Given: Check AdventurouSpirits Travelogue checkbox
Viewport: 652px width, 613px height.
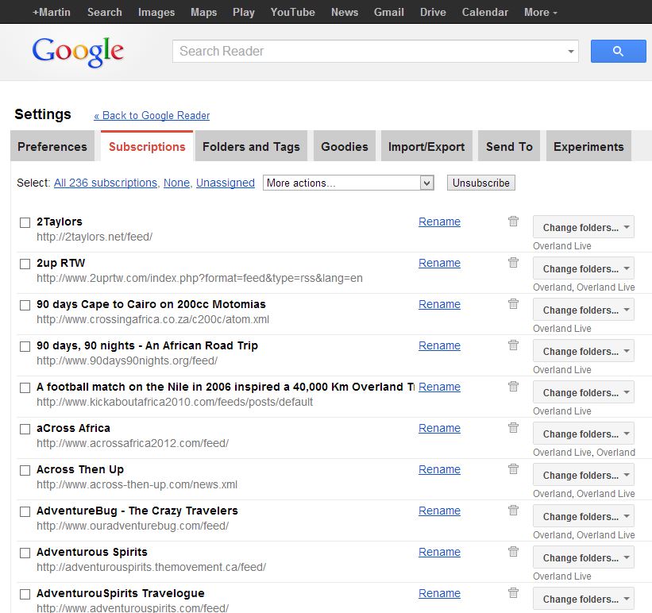Looking at the screenshot, I should 25,594.
